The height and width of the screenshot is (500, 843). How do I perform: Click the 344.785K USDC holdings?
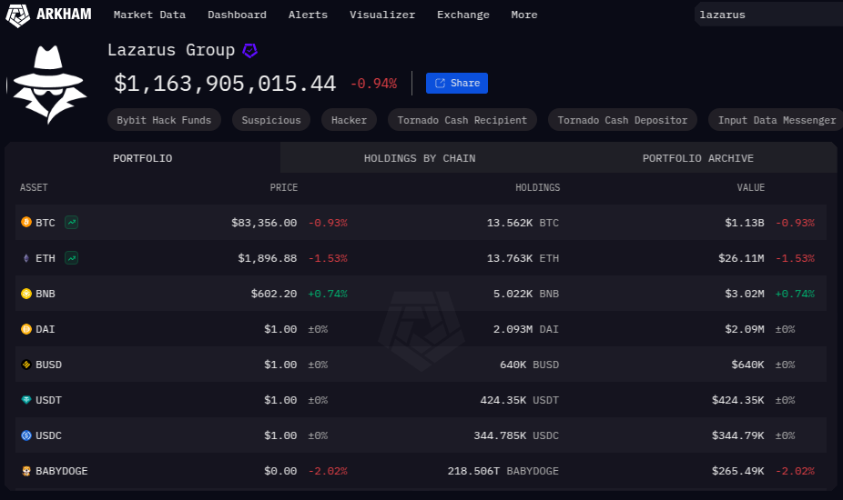pos(516,435)
